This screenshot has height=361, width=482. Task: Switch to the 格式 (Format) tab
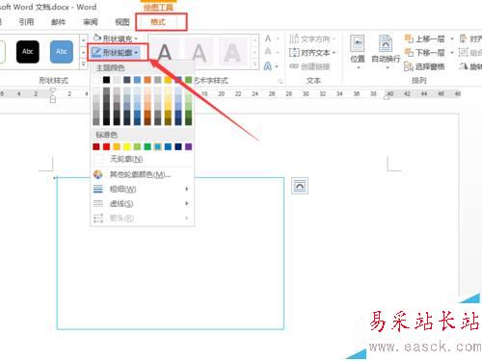click(158, 22)
